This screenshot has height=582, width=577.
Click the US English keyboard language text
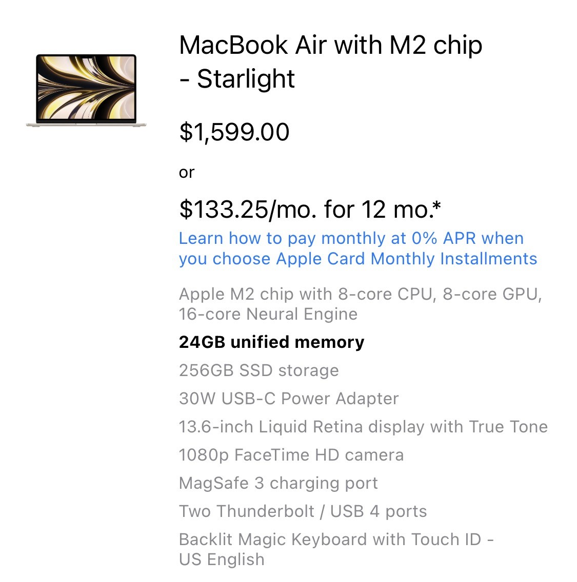(222, 559)
